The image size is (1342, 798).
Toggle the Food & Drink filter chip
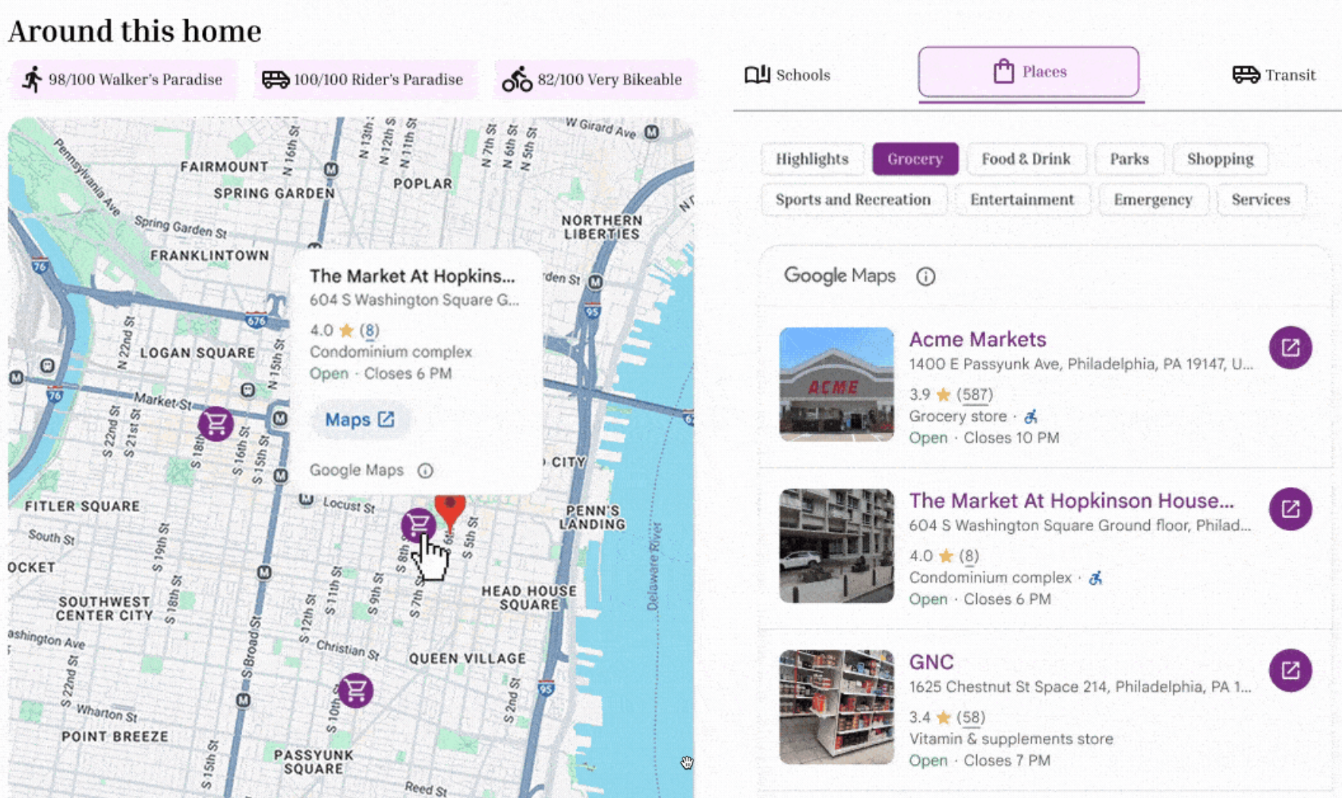click(x=1025, y=159)
